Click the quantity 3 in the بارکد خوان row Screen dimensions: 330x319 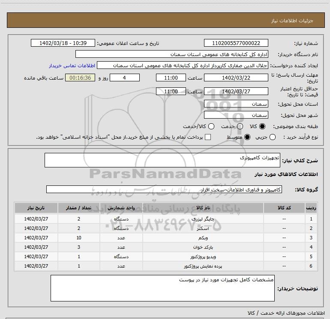79,247
